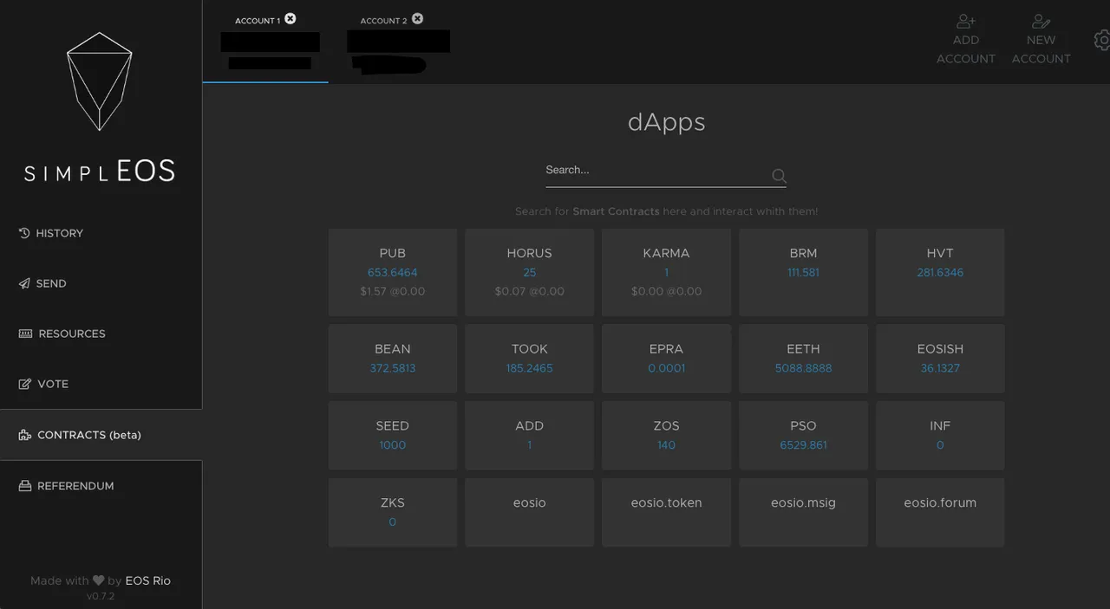
Task: Select CONTRACTS (beta) in sidebar
Action: 101,435
